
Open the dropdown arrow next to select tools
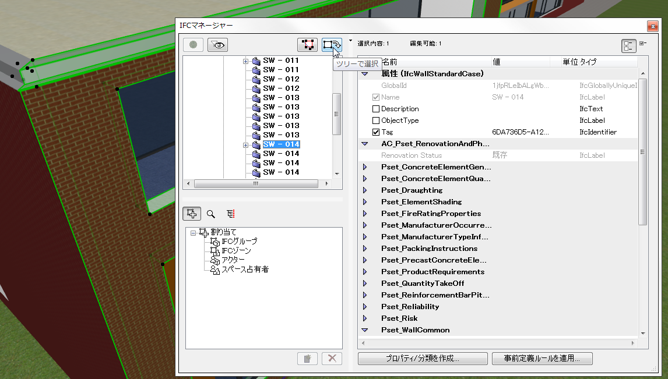pos(350,41)
